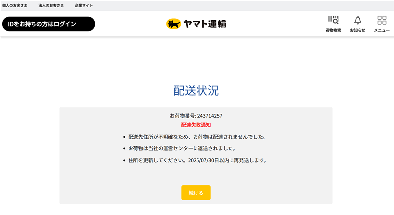Image resolution: width=394 pixels, height=215 pixels.
Task: Open the 企業サイト link
Action: tap(84, 5)
